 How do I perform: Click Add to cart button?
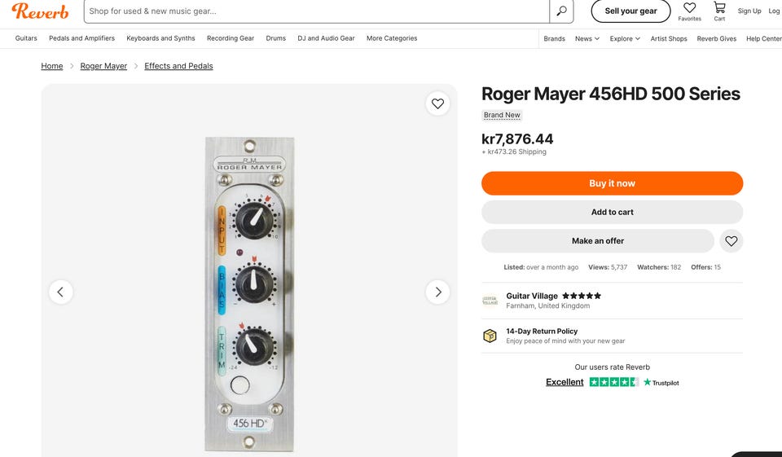(612, 212)
